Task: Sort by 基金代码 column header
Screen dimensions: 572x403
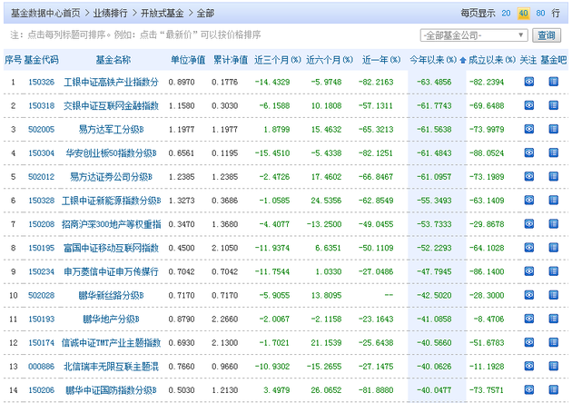Action: click(x=41, y=59)
